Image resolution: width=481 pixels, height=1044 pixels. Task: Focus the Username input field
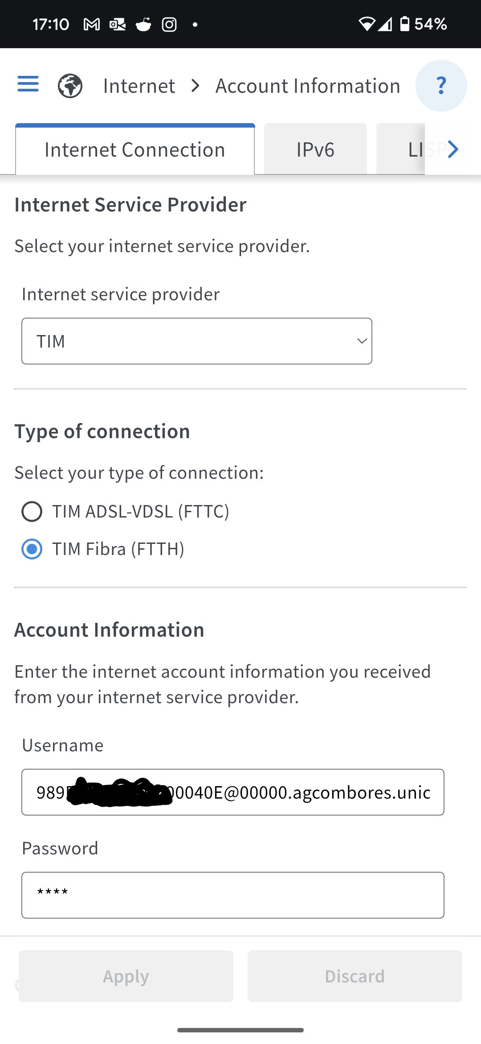tap(233, 792)
